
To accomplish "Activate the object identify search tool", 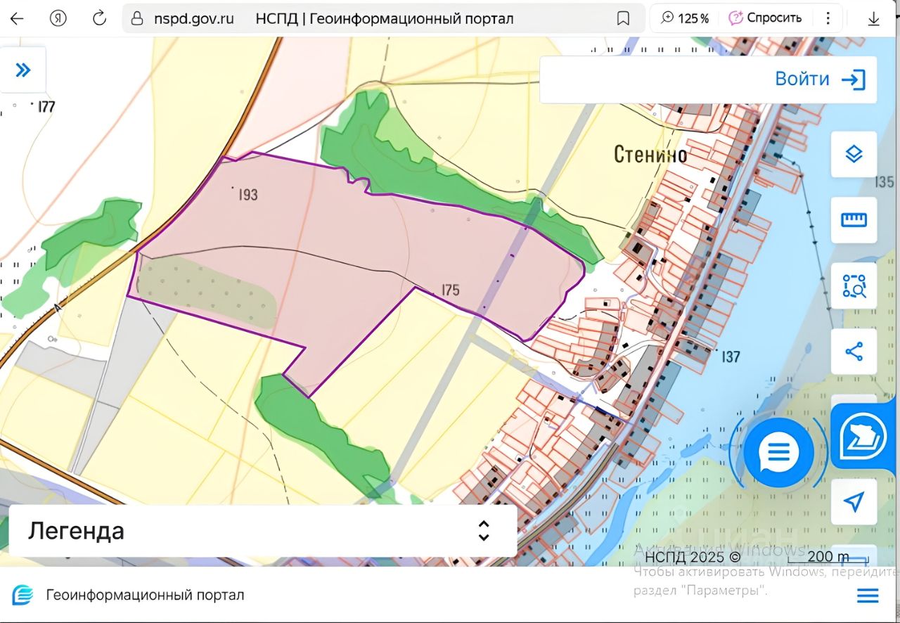I will click(854, 285).
